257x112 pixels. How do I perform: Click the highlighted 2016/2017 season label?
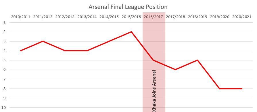point(154,17)
